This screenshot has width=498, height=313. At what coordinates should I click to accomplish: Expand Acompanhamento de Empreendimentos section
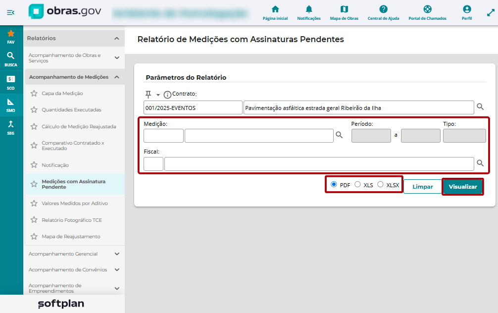[117, 288]
